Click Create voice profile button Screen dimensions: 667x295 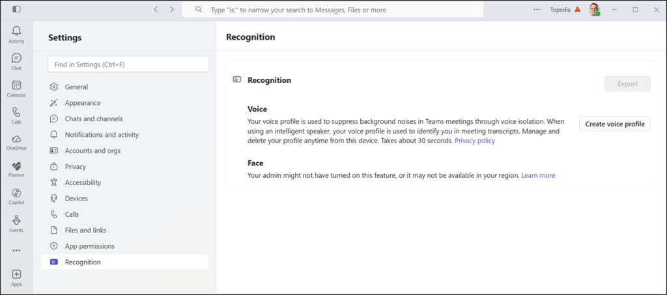click(615, 124)
